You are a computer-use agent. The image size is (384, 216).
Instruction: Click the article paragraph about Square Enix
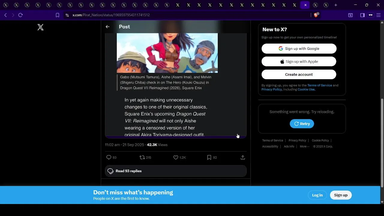point(166,117)
